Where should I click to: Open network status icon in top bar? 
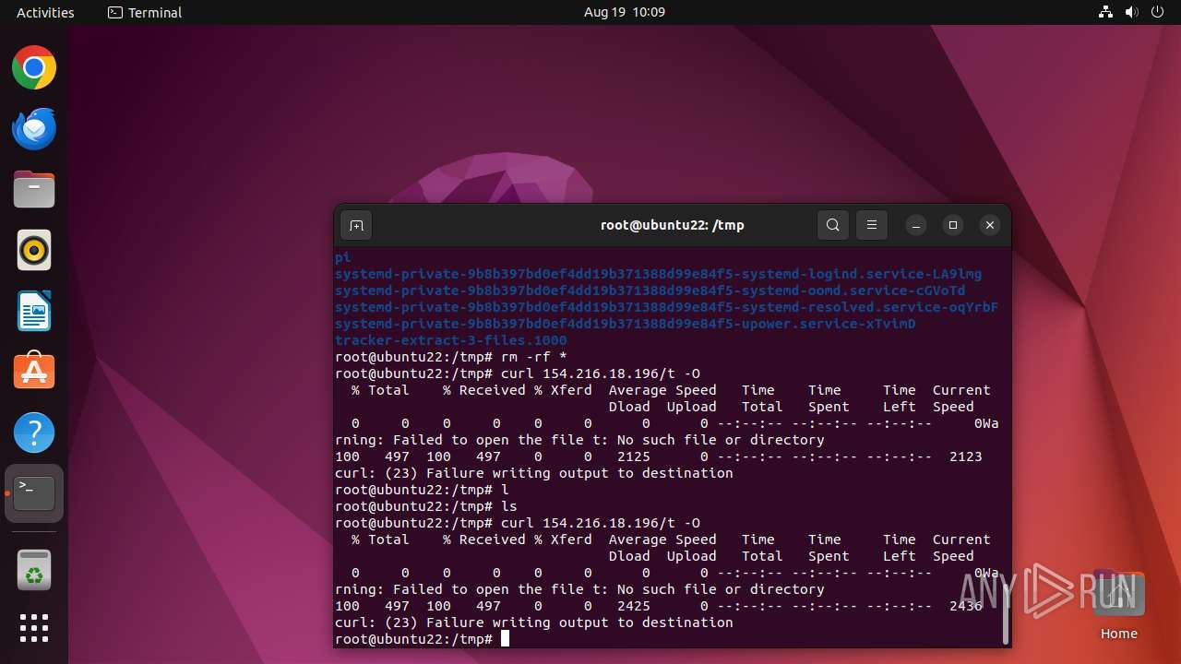coord(1105,12)
